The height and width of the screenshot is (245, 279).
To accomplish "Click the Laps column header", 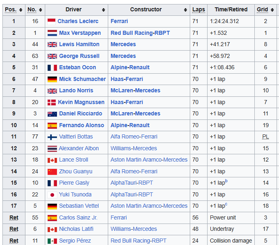I will pos(199,10).
